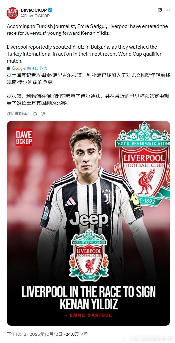Screen dimensions: 175x343
Task: Click the DAVE OCKOP logo inside the image
Action: point(24,137)
